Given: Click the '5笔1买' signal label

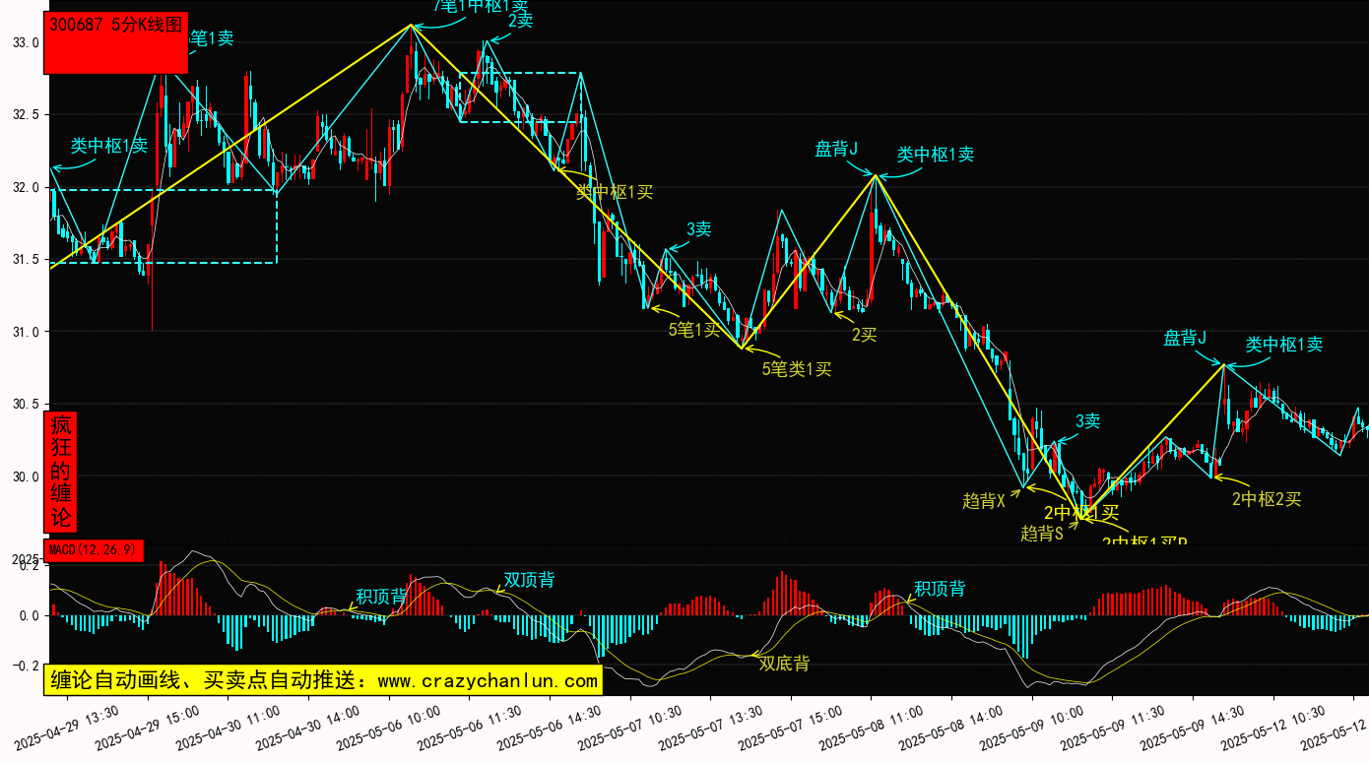Looking at the screenshot, I should tap(694, 330).
